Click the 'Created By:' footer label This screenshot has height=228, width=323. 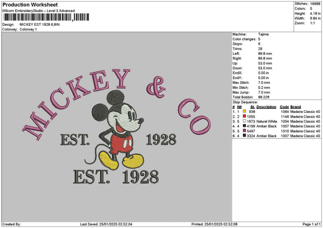point(11,224)
